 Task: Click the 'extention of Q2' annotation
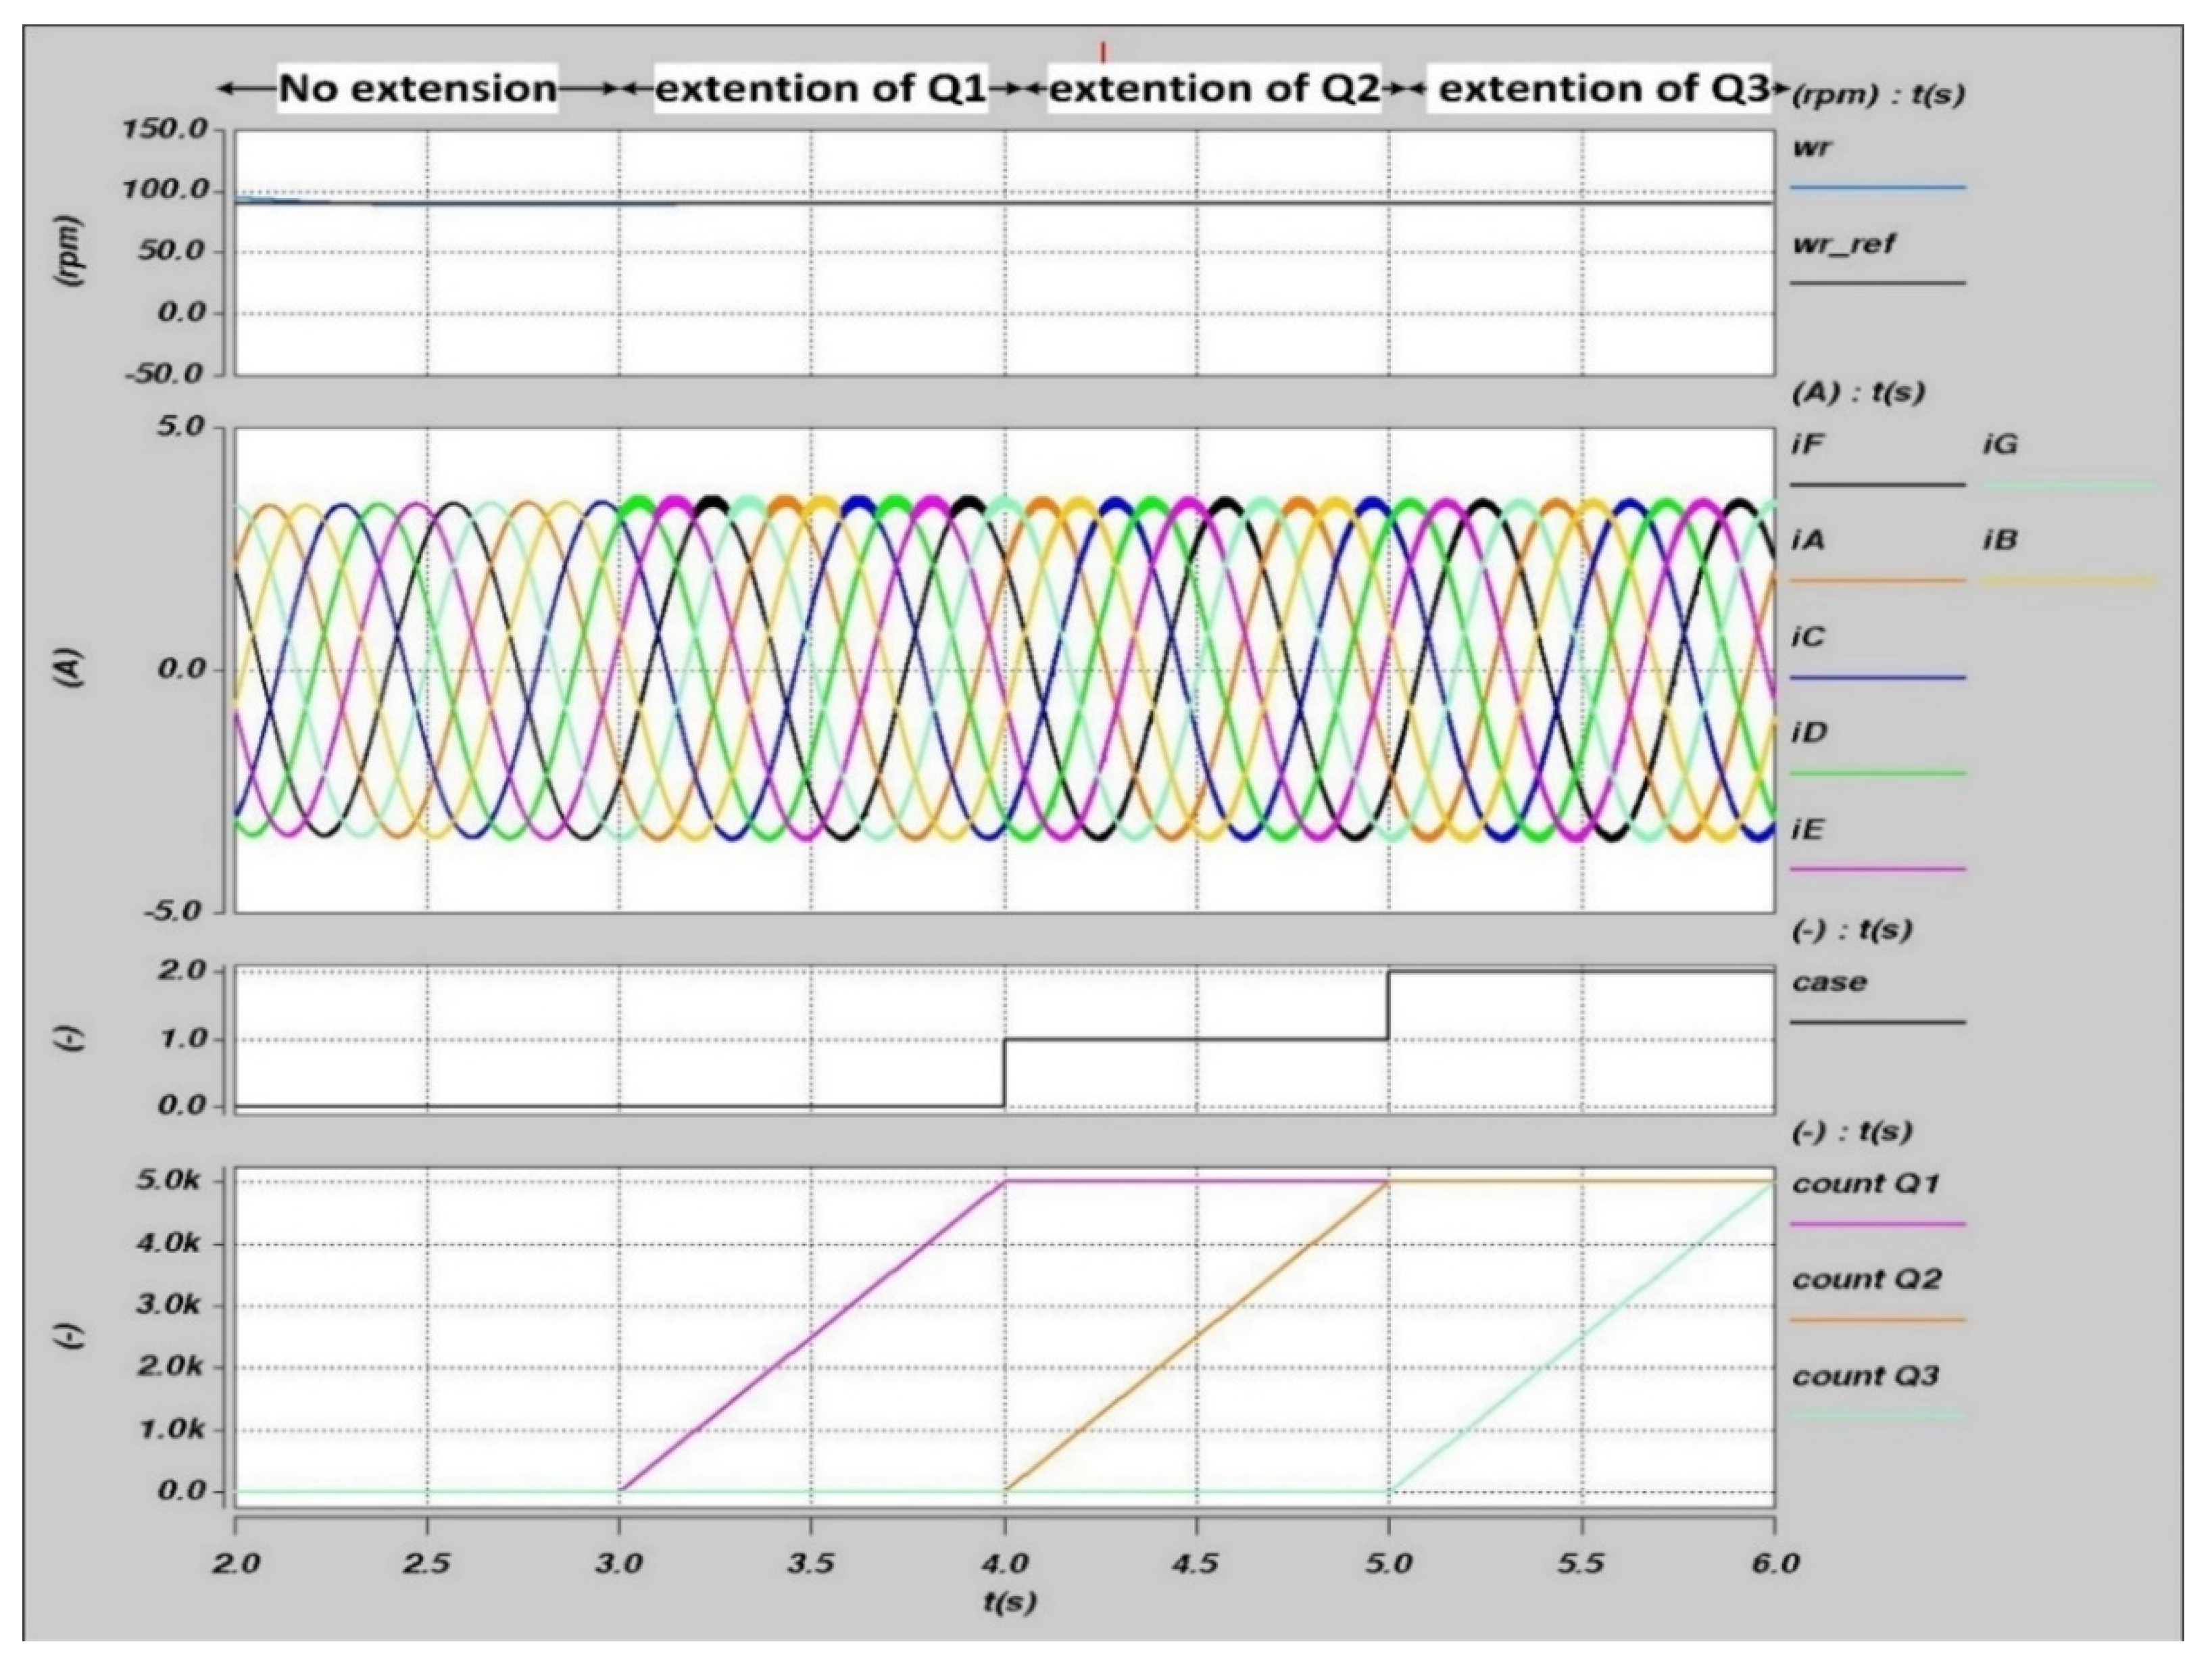click(x=1214, y=88)
